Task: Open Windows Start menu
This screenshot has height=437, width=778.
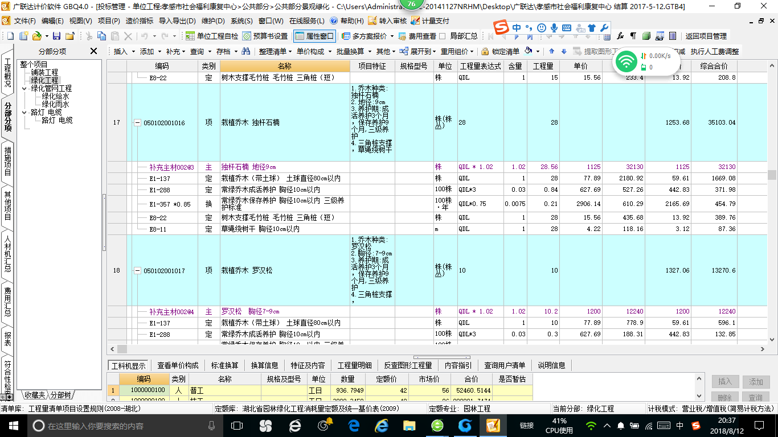Action: coord(13,426)
